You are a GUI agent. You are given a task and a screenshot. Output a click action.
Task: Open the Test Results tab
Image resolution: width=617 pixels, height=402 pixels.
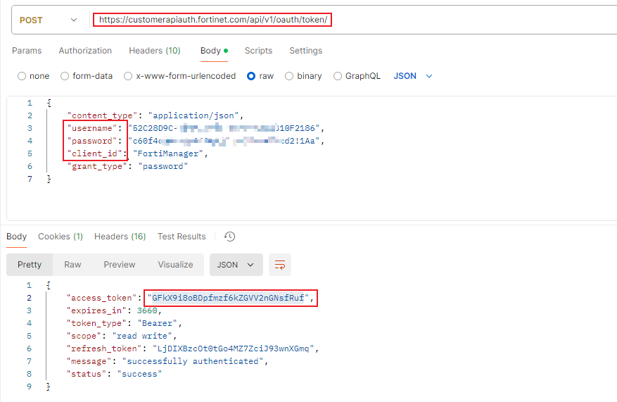[182, 237]
